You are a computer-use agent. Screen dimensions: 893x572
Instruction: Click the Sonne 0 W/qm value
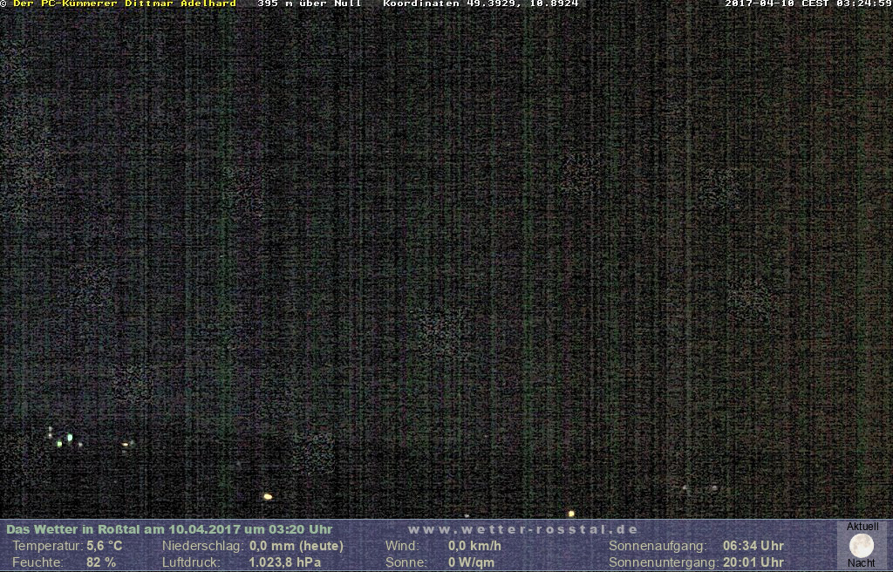point(471,562)
